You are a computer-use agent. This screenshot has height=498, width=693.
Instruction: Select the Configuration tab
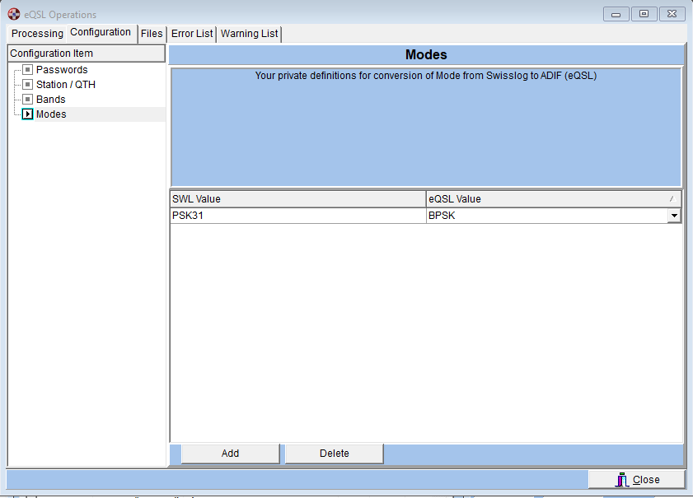101,33
